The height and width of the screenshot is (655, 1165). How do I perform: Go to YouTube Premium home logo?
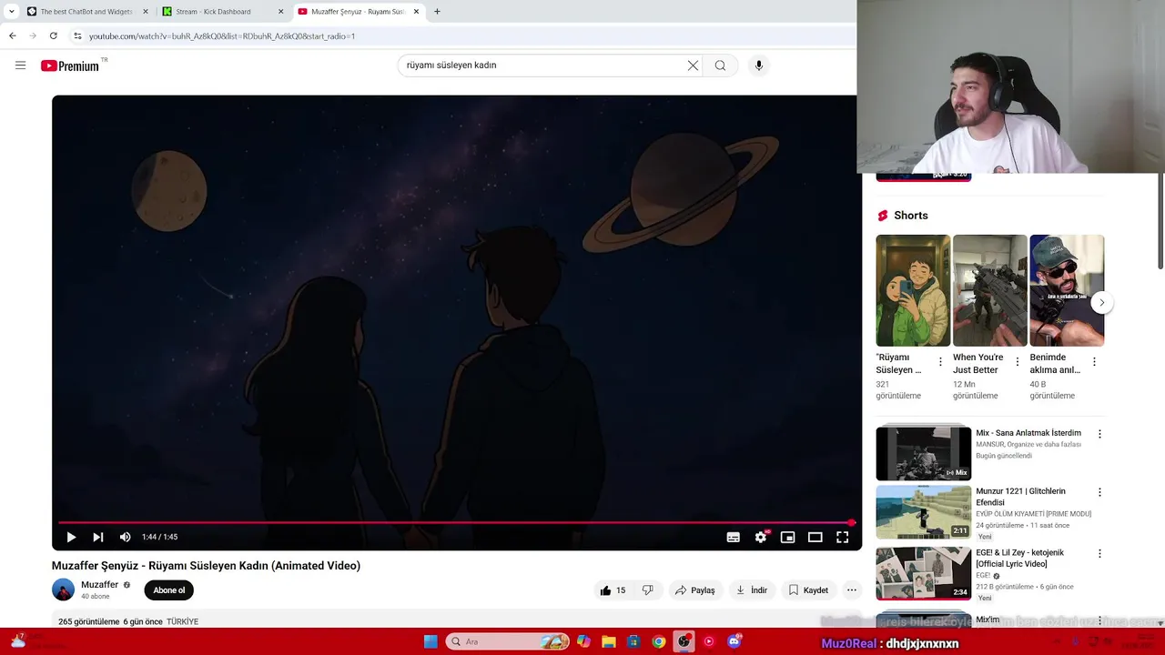point(70,65)
